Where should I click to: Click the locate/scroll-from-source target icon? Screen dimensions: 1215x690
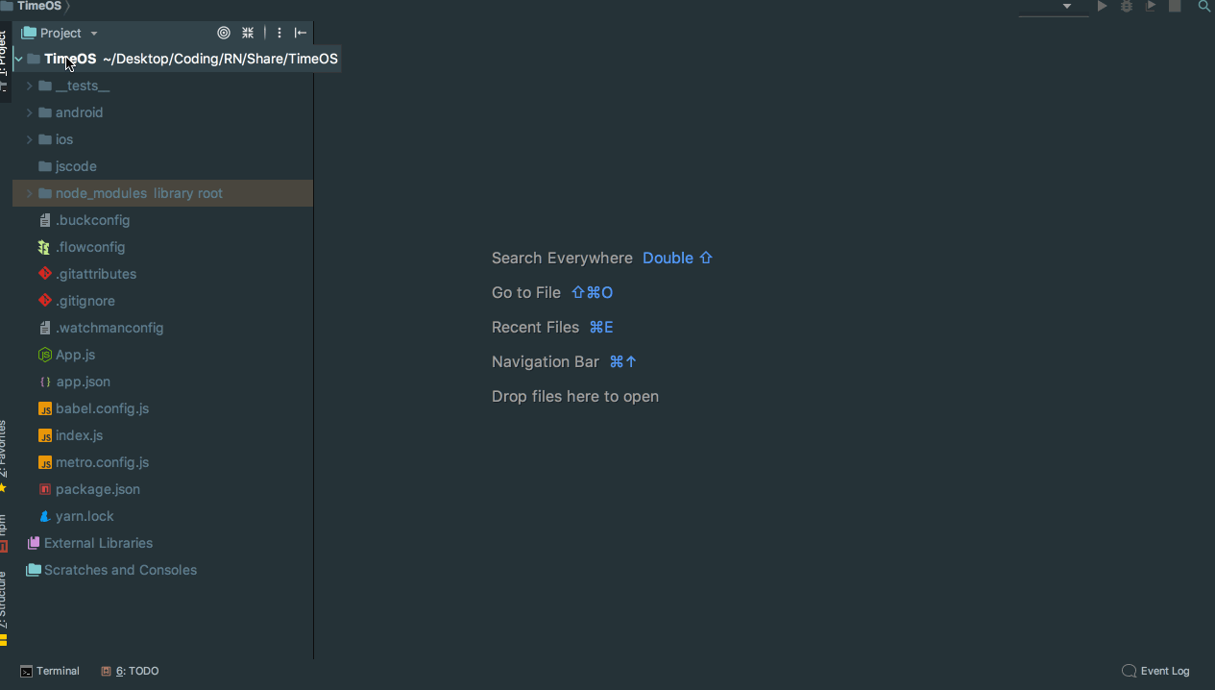224,33
